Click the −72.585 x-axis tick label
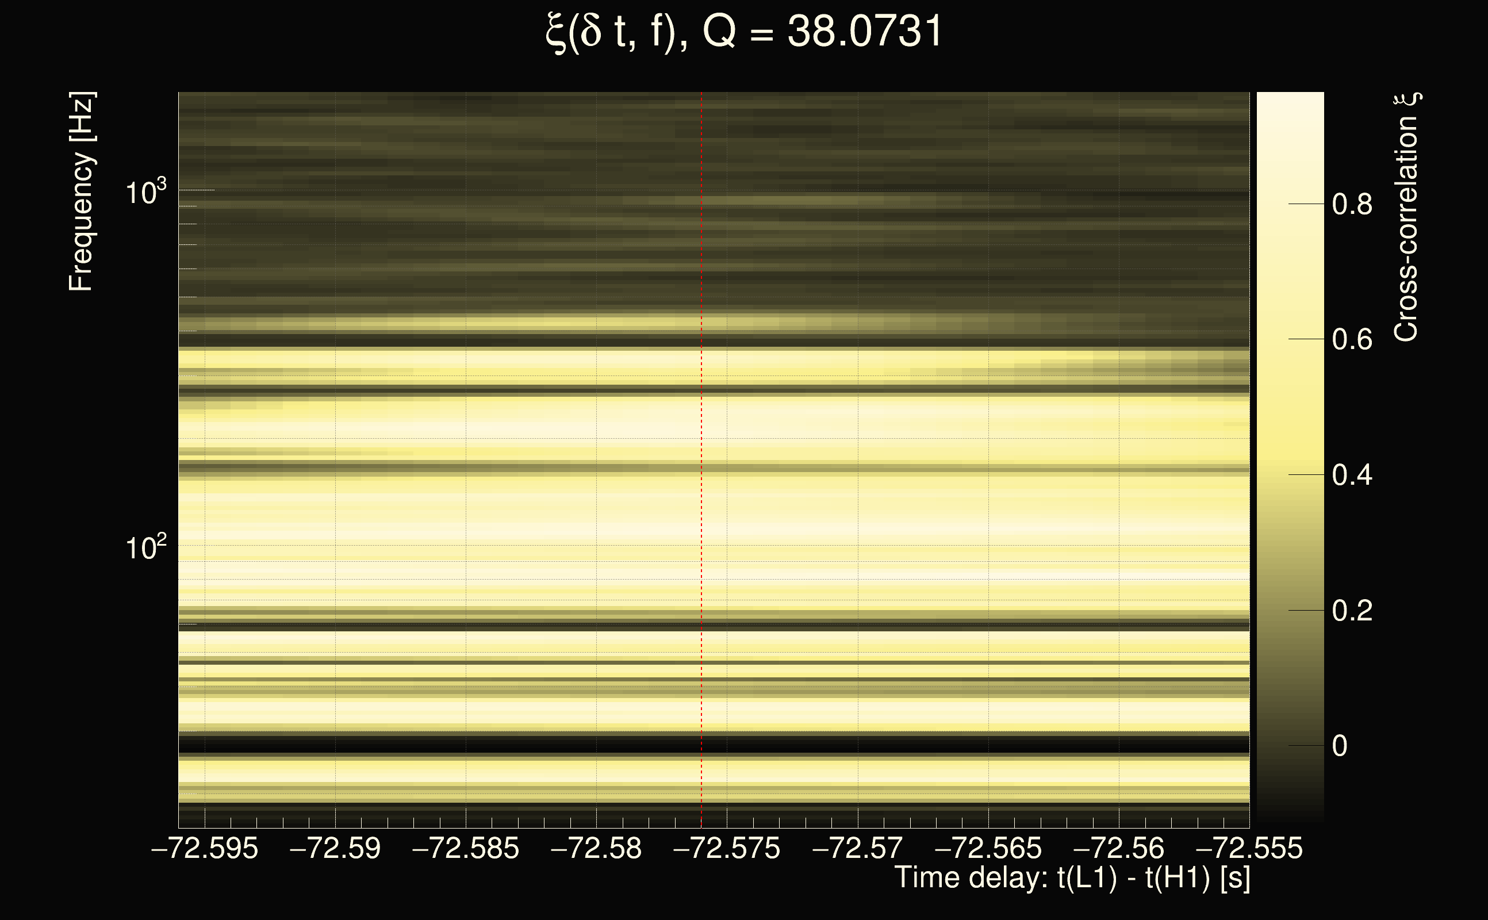Screen dimensions: 1488x920 tap(466, 848)
